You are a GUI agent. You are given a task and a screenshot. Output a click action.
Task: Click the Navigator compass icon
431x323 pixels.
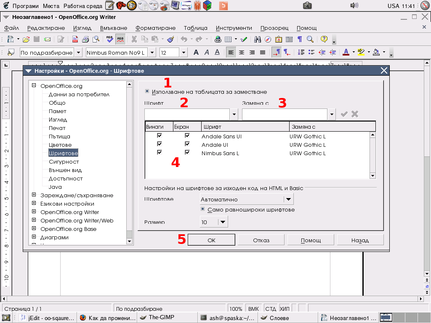click(268, 40)
